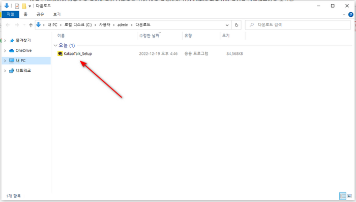Open recent locations dropdown arrow
The width and height of the screenshot is (356, 202).
(24, 25)
